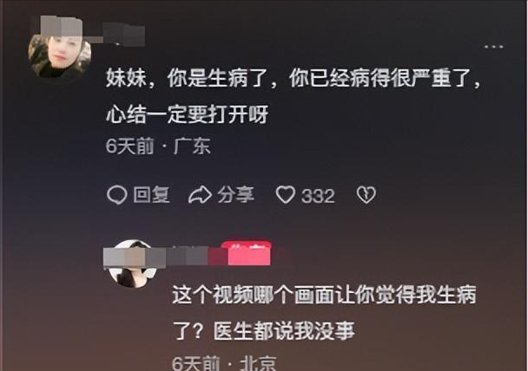Select the second line 心结一定要打开呀
Image resolution: width=528 pixels, height=371 pixels.
click(188, 114)
